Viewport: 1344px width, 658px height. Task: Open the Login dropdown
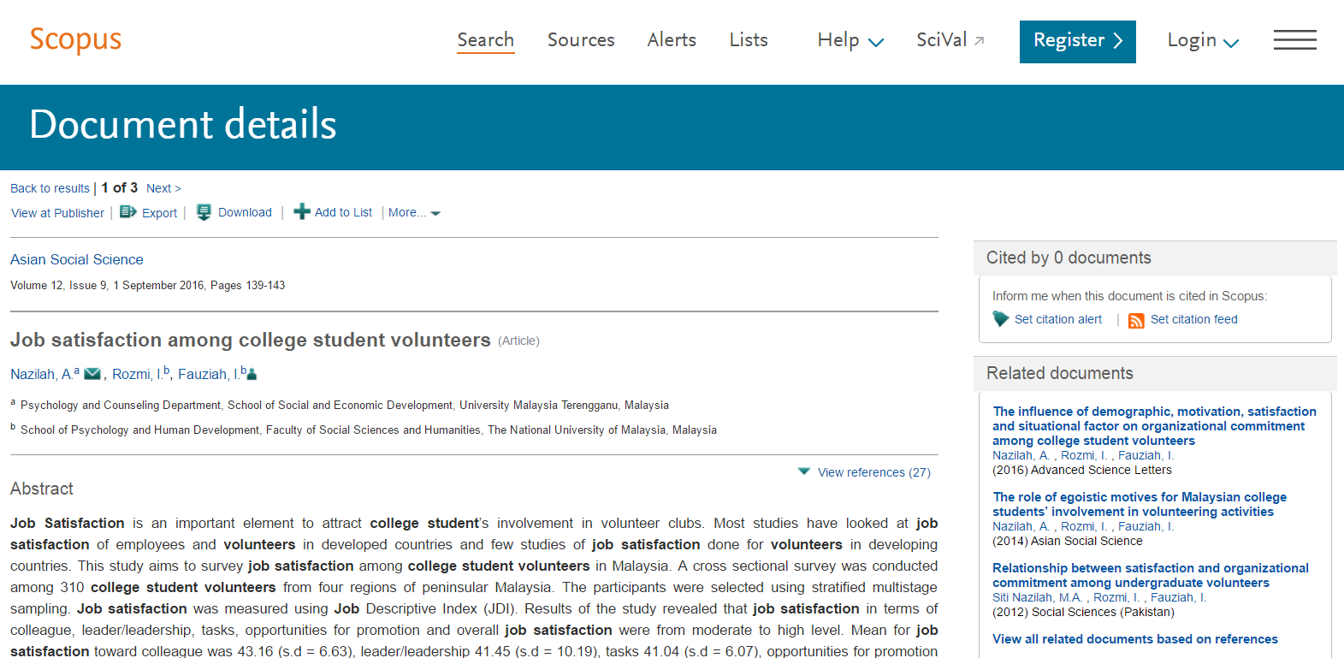click(x=1202, y=40)
